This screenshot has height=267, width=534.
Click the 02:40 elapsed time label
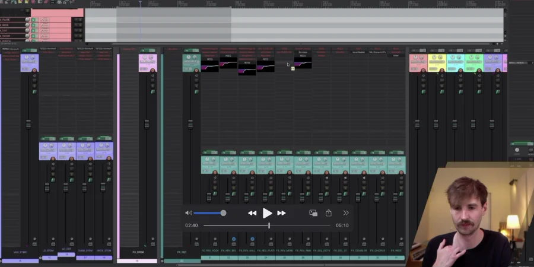192,225
